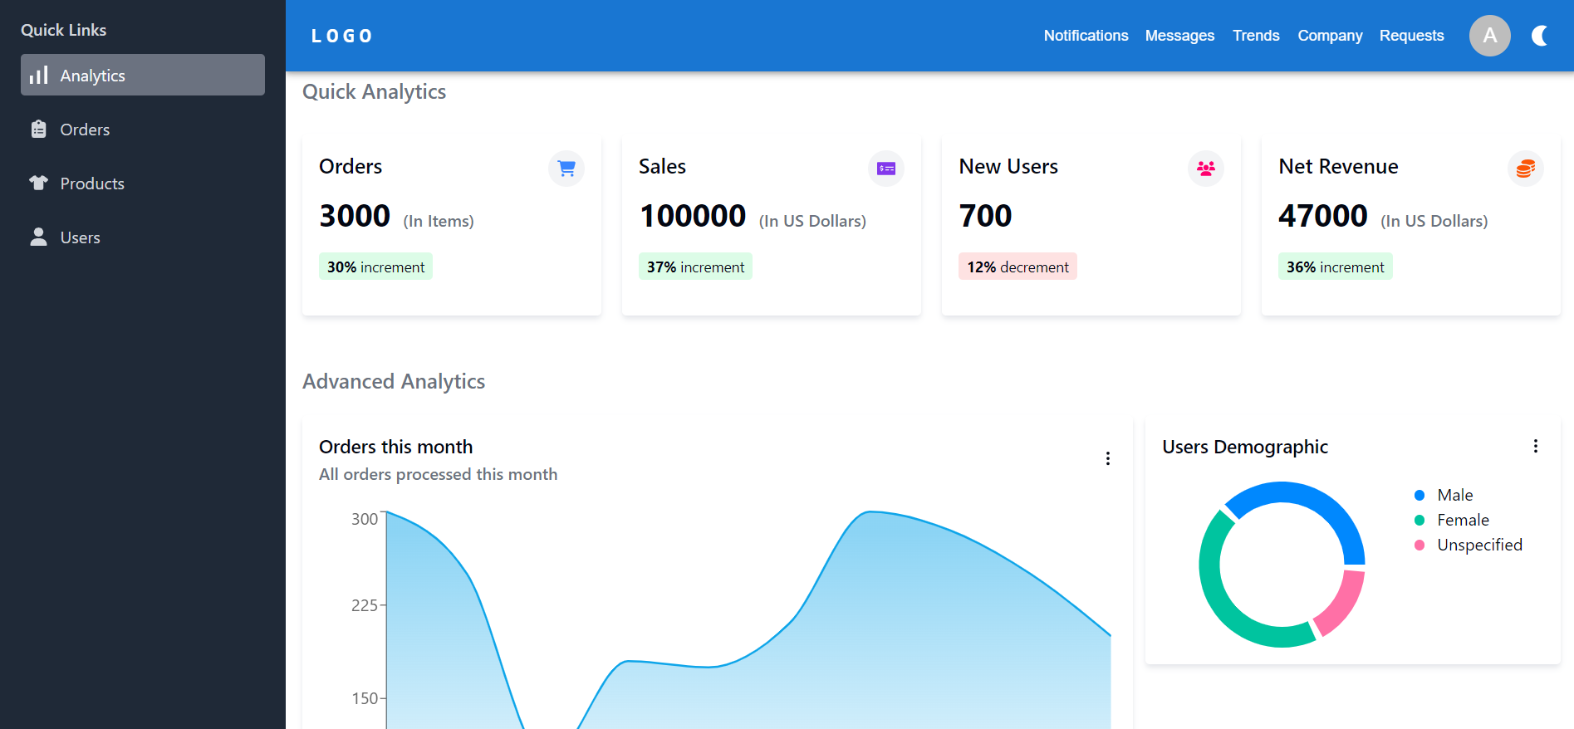The image size is (1574, 729).
Task: Click the Sales value 100000
Action: click(x=692, y=216)
